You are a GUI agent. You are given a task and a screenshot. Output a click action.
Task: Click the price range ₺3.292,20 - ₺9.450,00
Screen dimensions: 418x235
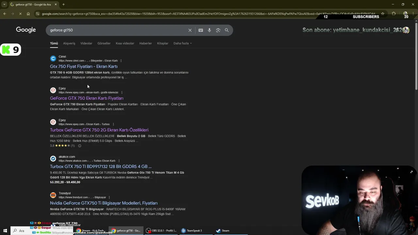pos(65,182)
